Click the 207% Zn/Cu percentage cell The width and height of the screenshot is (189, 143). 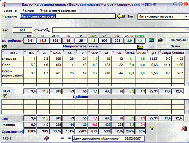129,131
